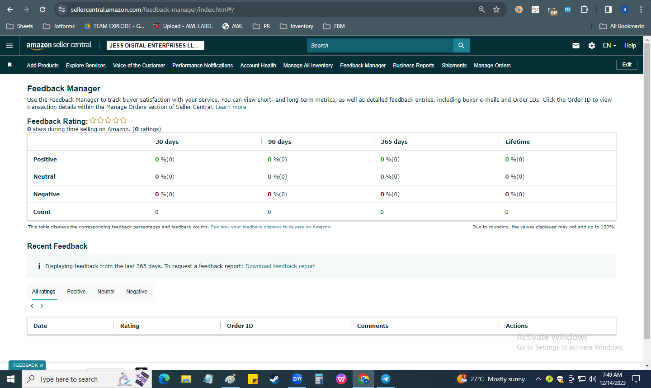Image resolution: width=651 pixels, height=388 pixels.
Task: Open Business Reports
Action: point(414,66)
